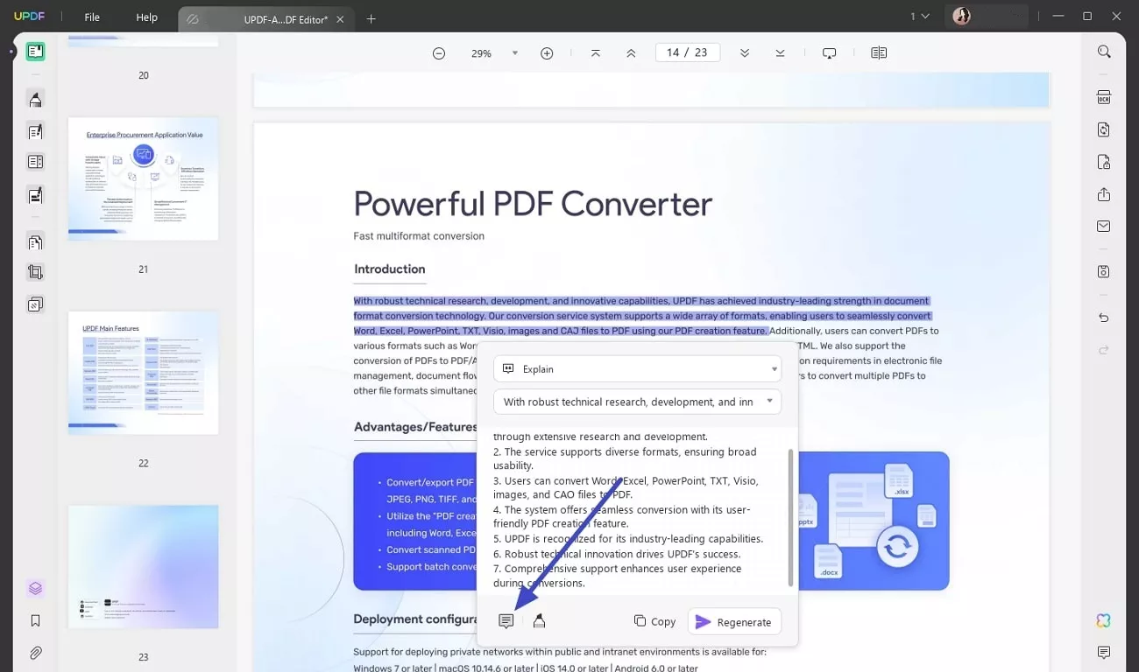
Task: Add a new tab
Action: (x=371, y=18)
